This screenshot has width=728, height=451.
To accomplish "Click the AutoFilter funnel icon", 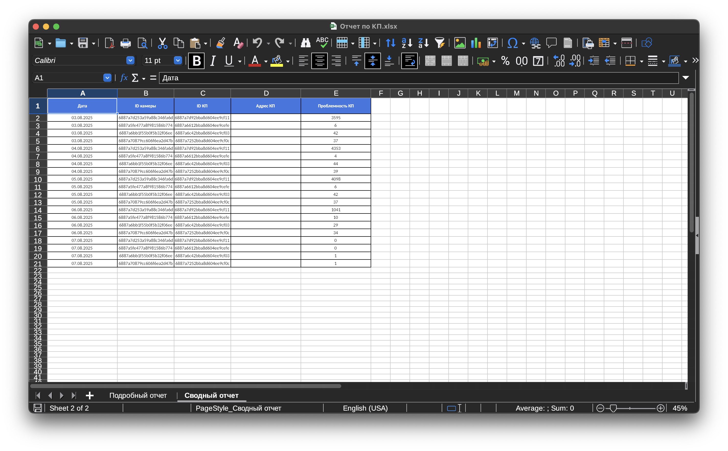I will pyautogui.click(x=440, y=43).
